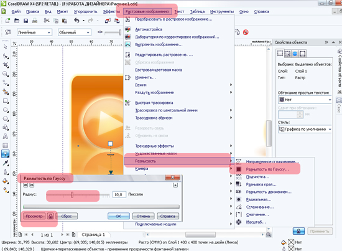Select the Crop tool in toolbox

tap(6, 65)
